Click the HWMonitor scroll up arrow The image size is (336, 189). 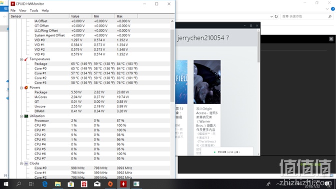click(x=172, y=21)
